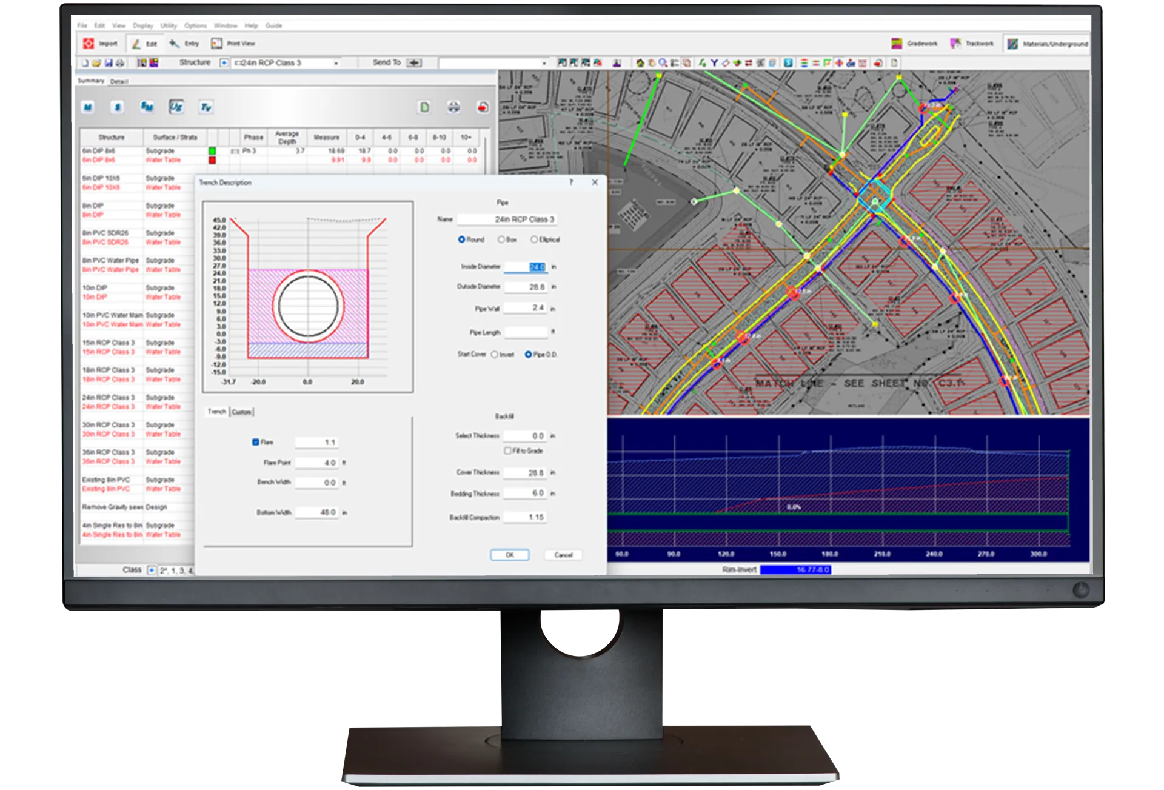
Task: Click the Ug underground summary icon
Action: [176, 107]
